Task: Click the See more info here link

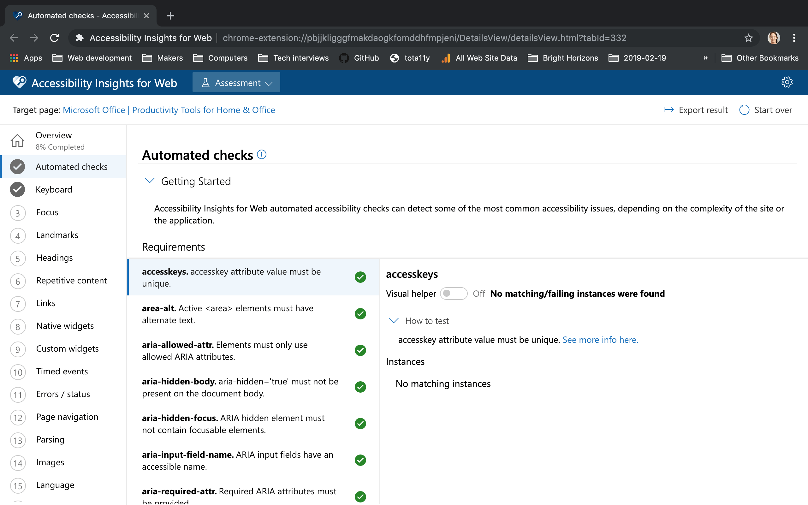Action: click(600, 339)
